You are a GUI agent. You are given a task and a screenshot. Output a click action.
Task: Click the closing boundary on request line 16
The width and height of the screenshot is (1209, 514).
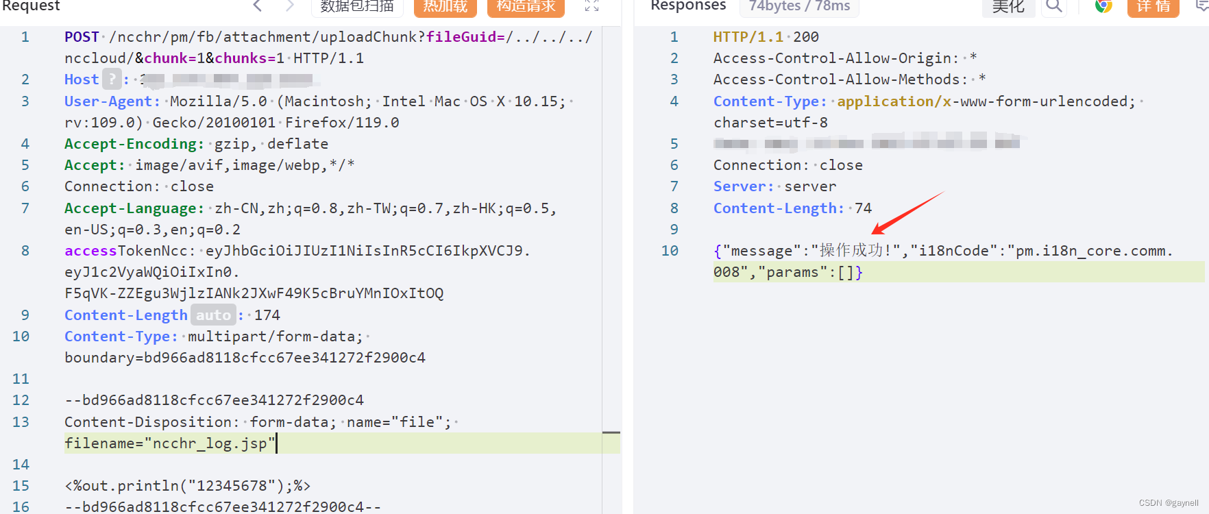click(x=223, y=507)
